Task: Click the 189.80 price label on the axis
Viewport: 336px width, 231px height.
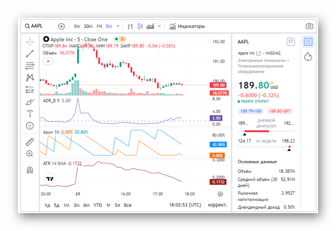Action: coord(218,85)
